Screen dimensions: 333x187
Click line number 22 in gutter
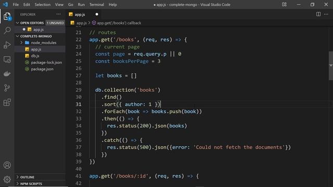pos(79,39)
